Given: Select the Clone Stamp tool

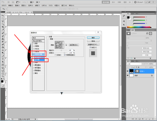Looking at the screenshot, I should coord(3,39).
